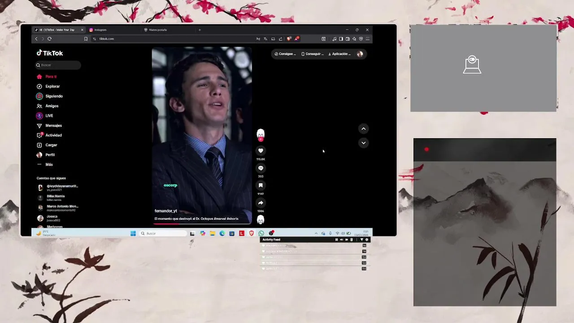
Task: Click the share page icon in address bar
Action: point(281,39)
